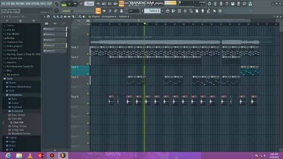Pause playback with transport pause button
The width and height of the screenshot is (283, 159).
[69, 4]
